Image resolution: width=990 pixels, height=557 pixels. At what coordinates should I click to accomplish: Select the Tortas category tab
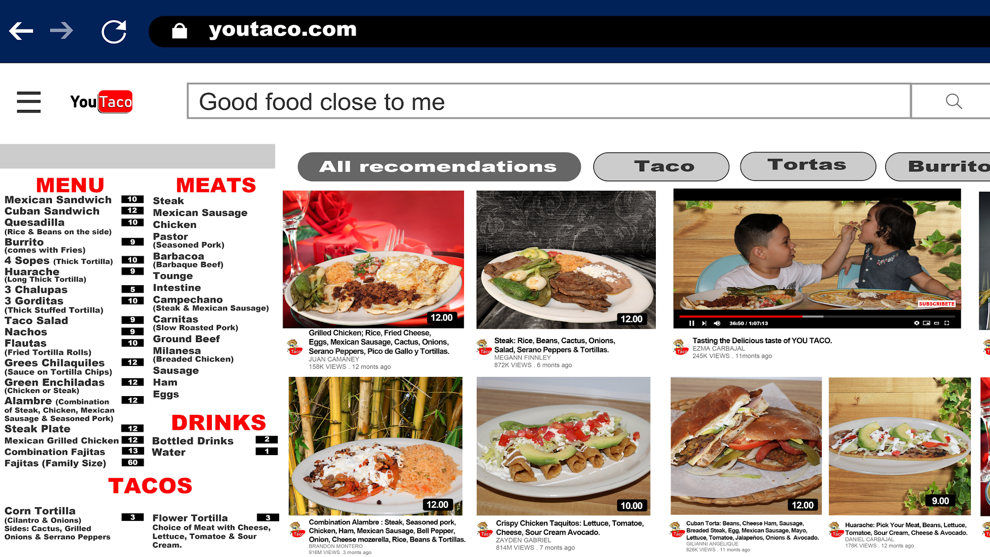(x=807, y=166)
